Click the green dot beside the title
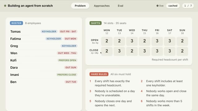This screenshot has width=198, height=111. point(5,6)
